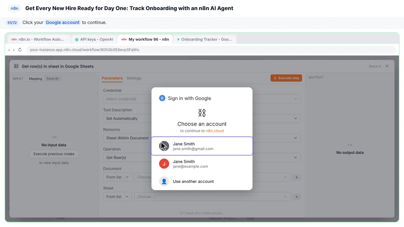Close the Google Sheets node panel

tap(387, 66)
